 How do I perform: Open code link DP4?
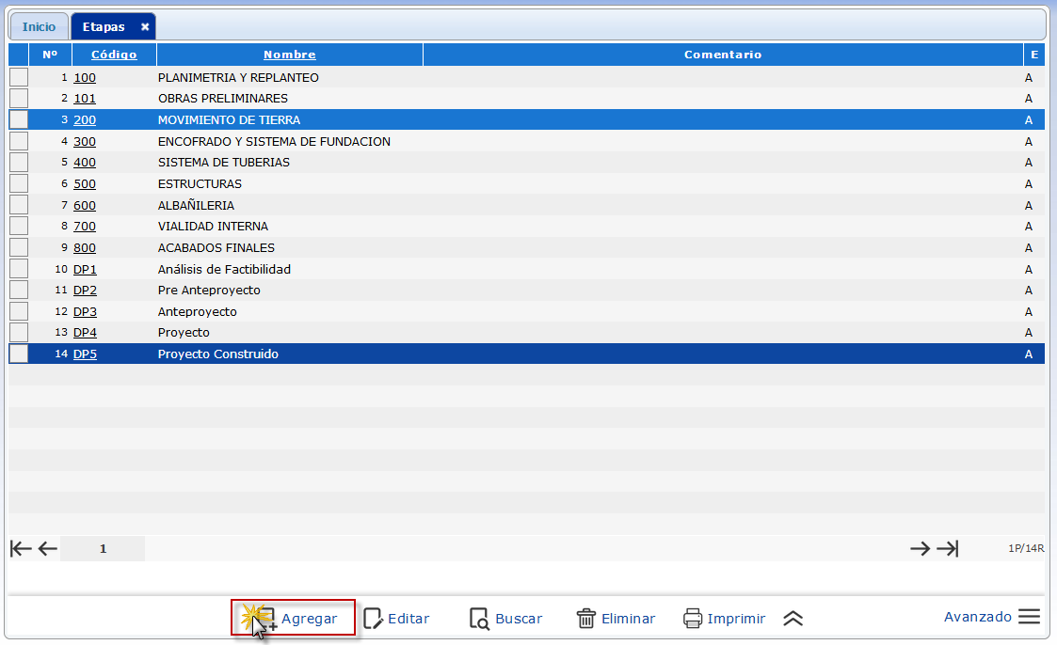(85, 333)
